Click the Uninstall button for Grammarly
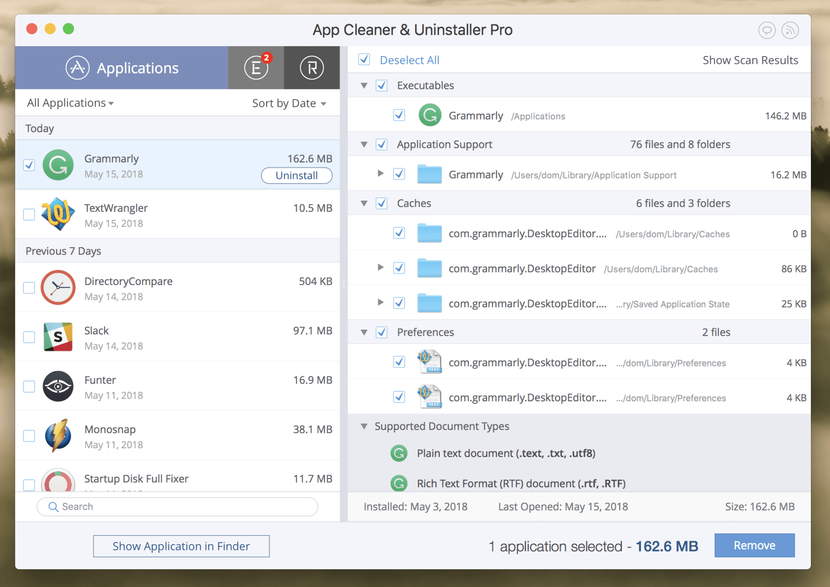 tap(296, 175)
